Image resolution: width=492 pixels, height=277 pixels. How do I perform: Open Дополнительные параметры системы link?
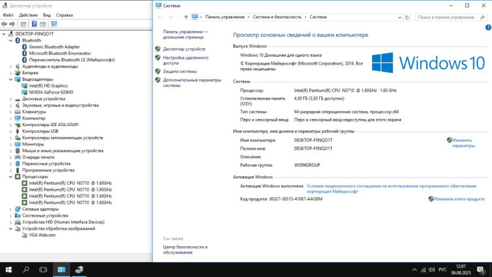point(192,83)
